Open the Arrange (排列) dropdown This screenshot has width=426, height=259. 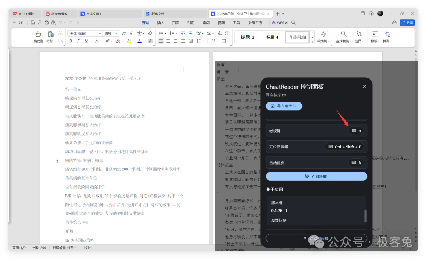[x=387, y=41]
